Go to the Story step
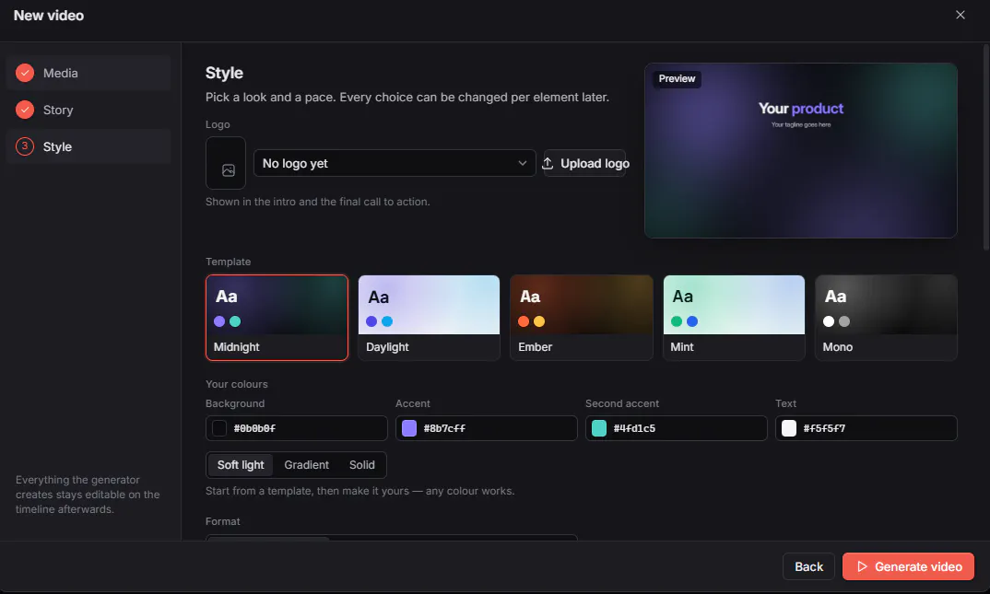 88,110
